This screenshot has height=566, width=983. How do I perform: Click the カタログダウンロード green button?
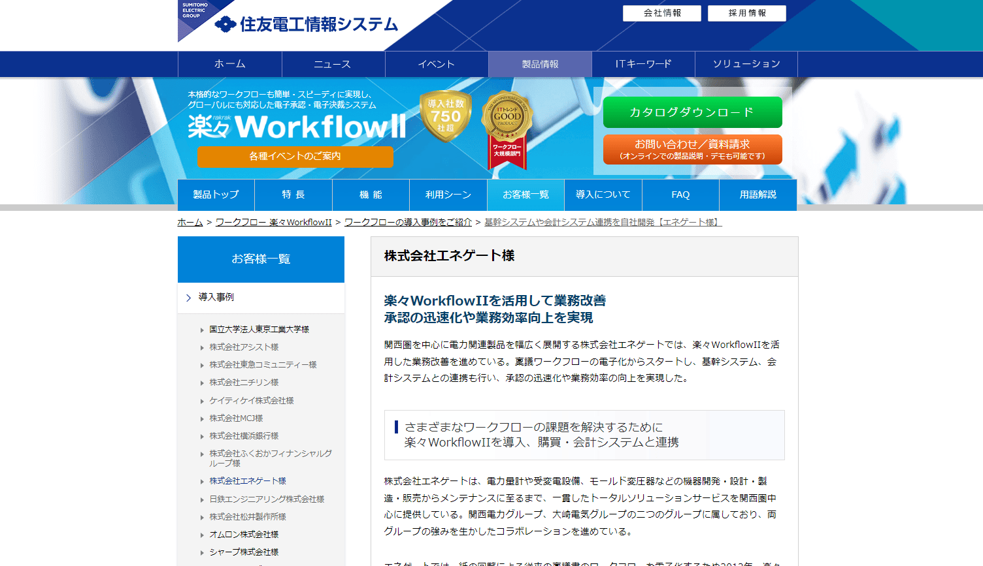coord(692,112)
